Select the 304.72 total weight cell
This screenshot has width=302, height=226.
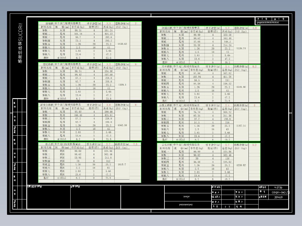tap(227, 112)
